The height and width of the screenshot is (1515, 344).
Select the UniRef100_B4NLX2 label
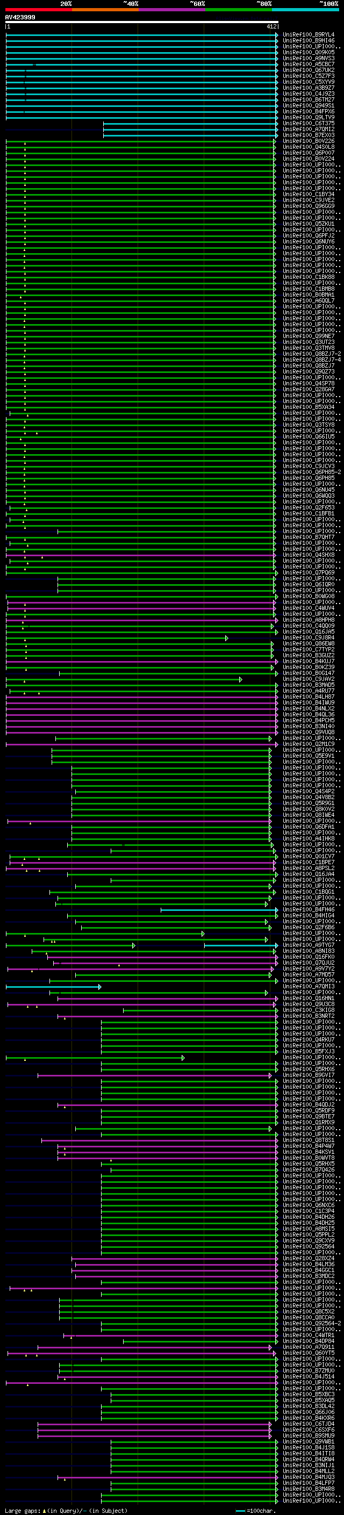pos(309,709)
